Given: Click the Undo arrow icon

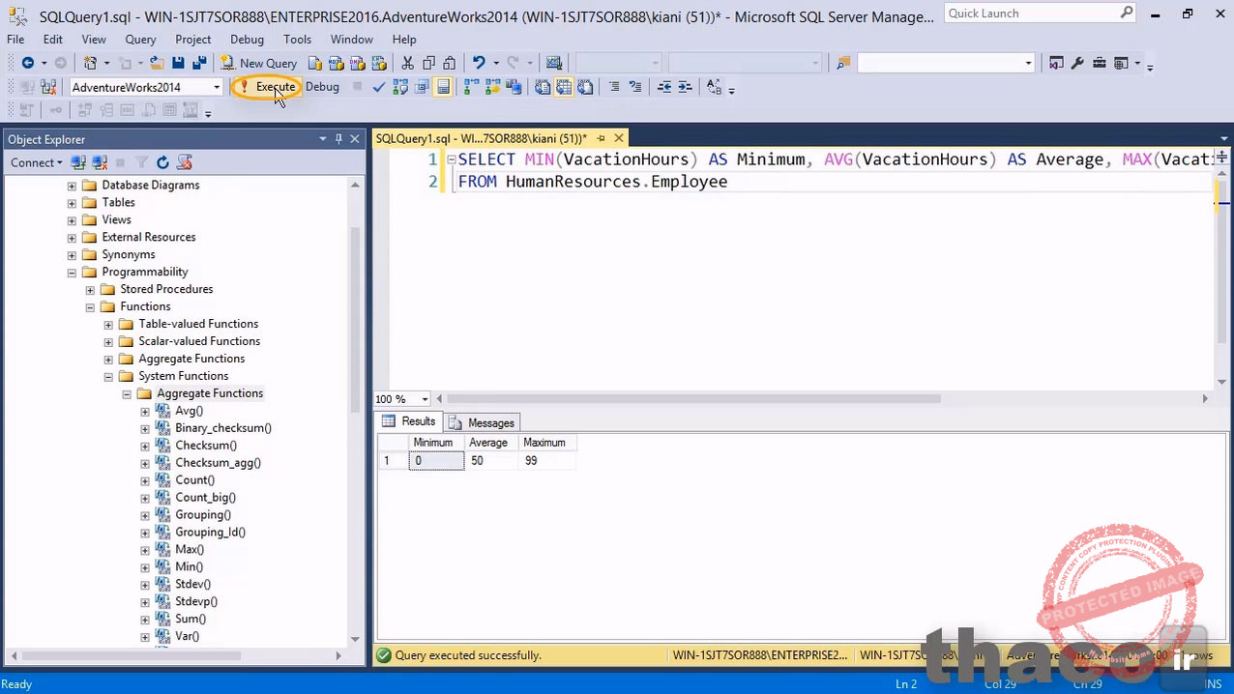Looking at the screenshot, I should pyautogui.click(x=478, y=64).
